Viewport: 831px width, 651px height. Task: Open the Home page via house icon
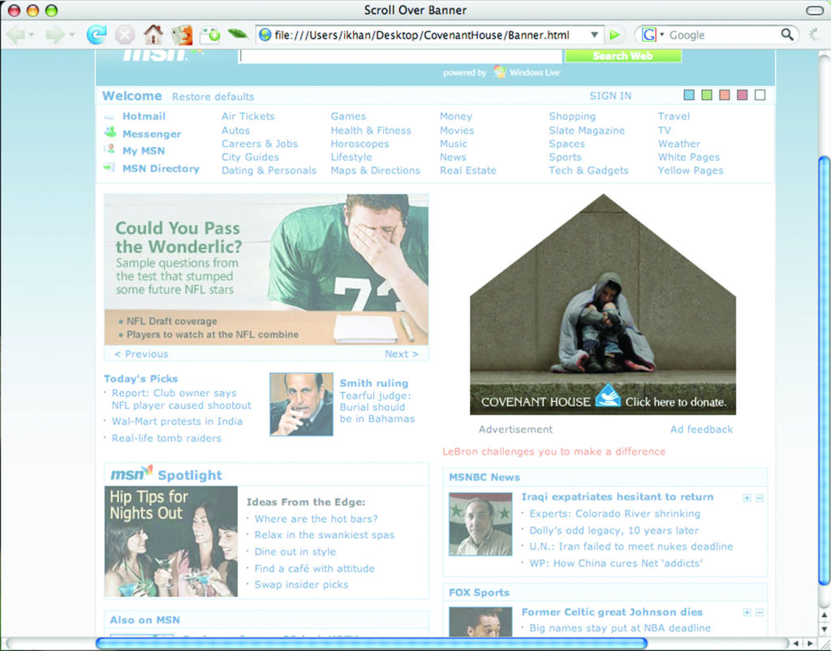coord(153,35)
